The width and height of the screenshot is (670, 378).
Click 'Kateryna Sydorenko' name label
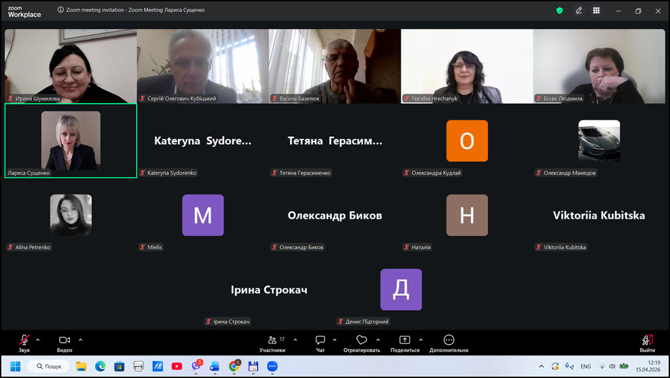pos(171,173)
